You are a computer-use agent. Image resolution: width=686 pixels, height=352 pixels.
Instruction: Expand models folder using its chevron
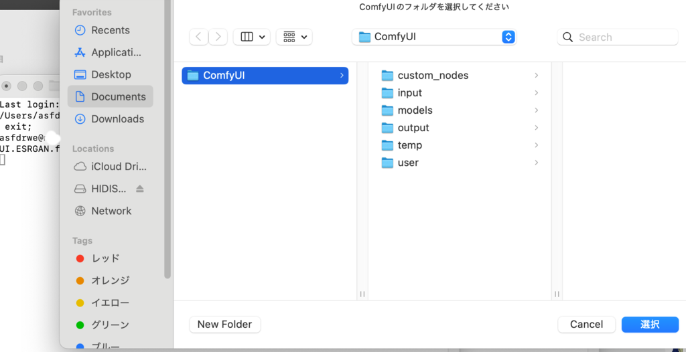pyautogui.click(x=536, y=110)
